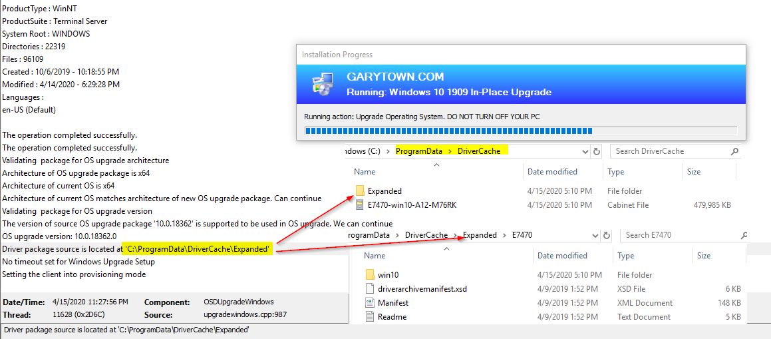The width and height of the screenshot is (771, 339).
Task: Click into the Search DriverCache field
Action: pos(670,151)
